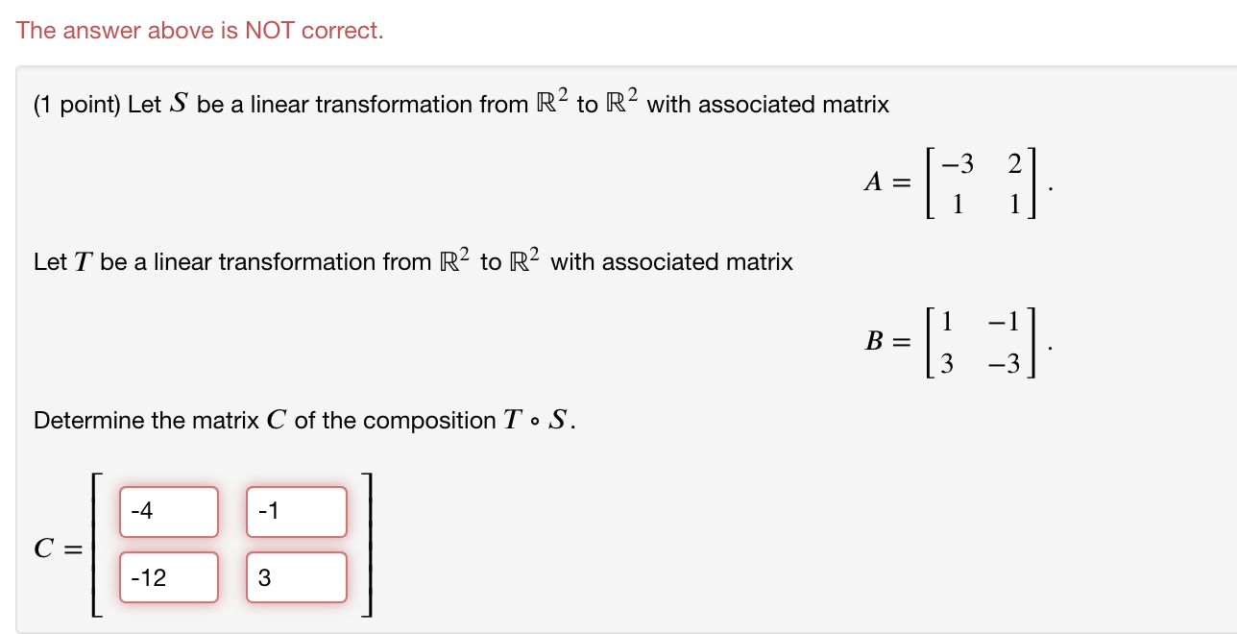Click the right bracket of matrix C
Image resolution: width=1237 pixels, height=634 pixels.
(x=368, y=545)
